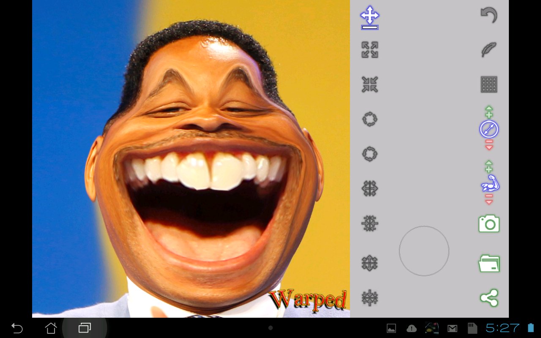Viewport: 541px width, 338px height.
Task: Tap the blue compass brush size indicator
Action: click(x=489, y=129)
